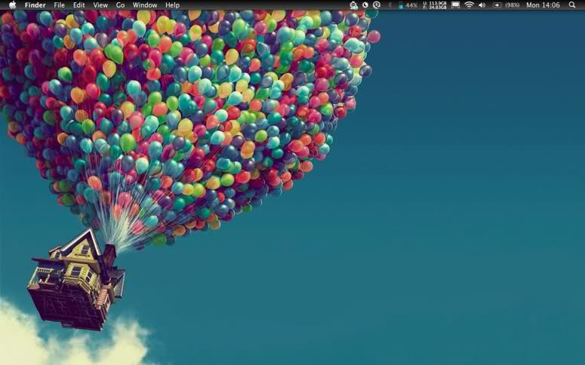Open the volume speaker menu
The width and height of the screenshot is (585, 365).
(x=482, y=5)
